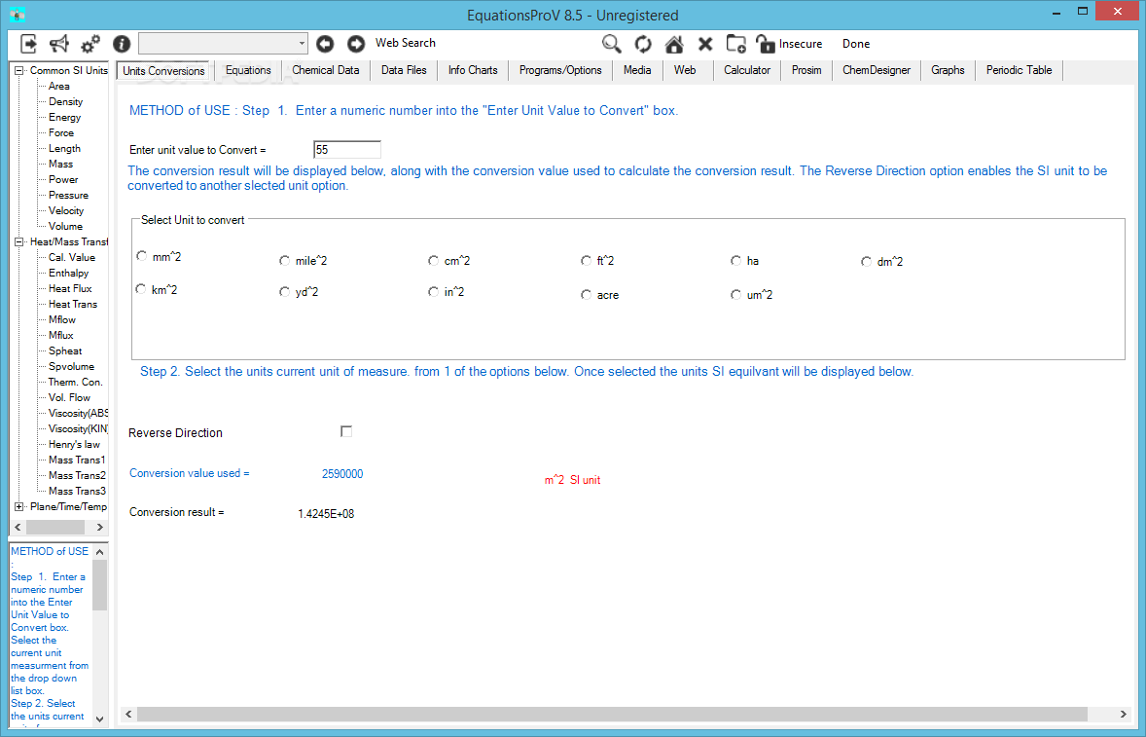Select Pressure in the units tree
Image resolution: width=1146 pixels, height=737 pixels.
[x=69, y=196]
